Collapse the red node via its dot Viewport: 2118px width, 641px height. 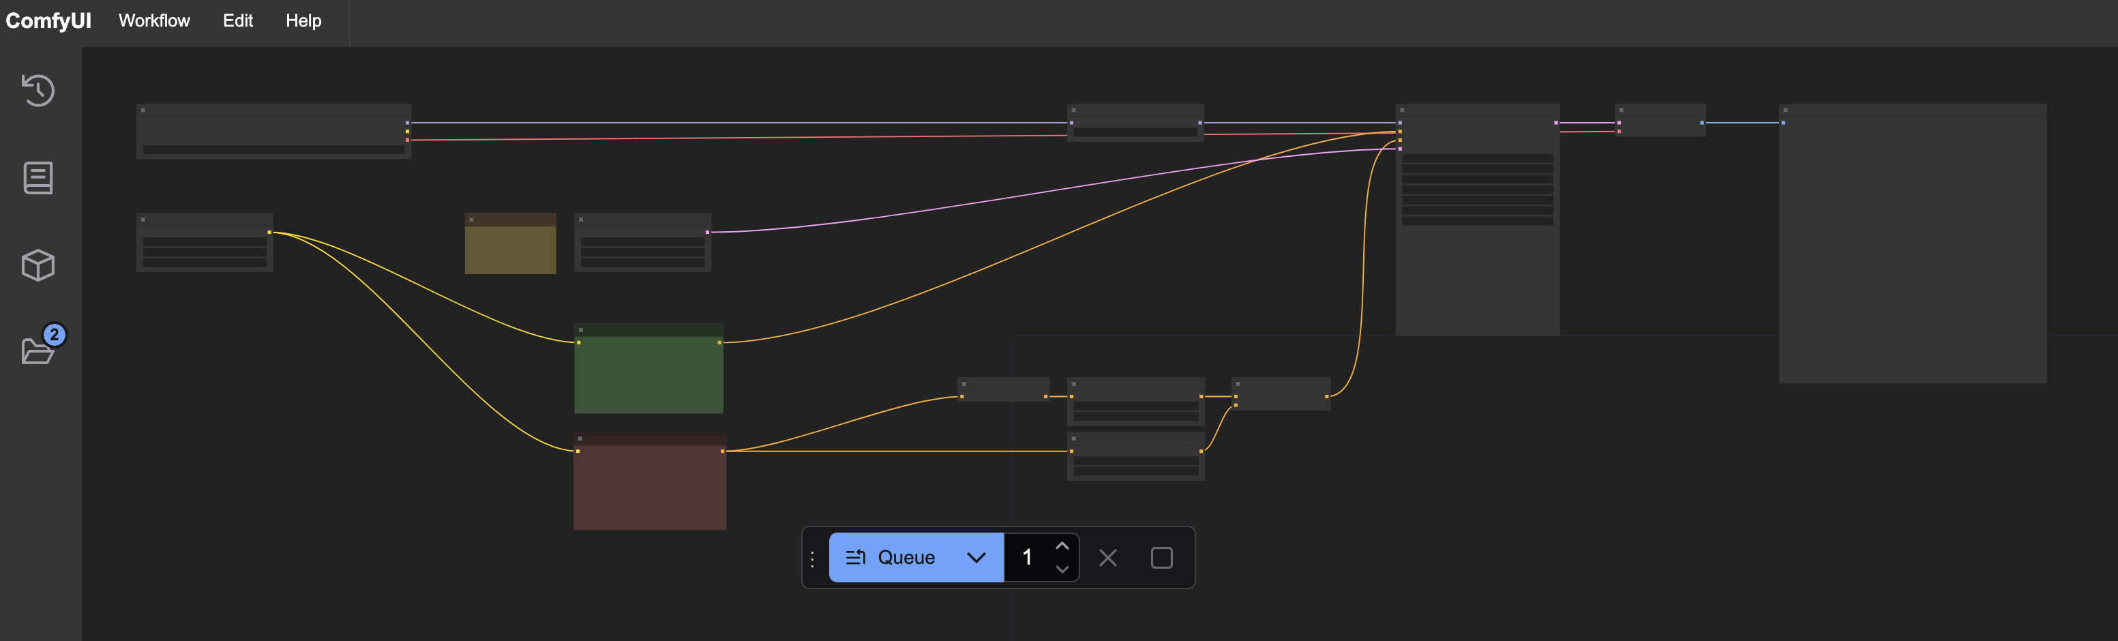pyautogui.click(x=580, y=439)
